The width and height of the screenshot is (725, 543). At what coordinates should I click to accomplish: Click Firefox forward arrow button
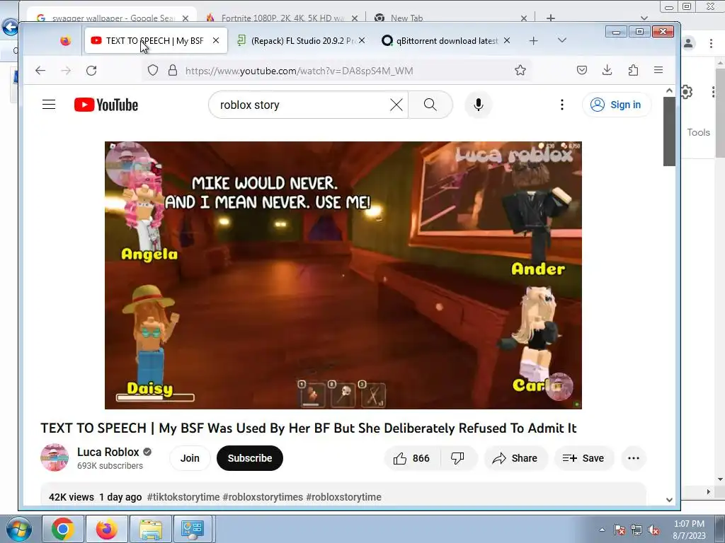point(66,71)
